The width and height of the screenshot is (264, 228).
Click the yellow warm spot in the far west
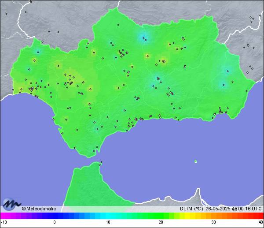[34, 60]
